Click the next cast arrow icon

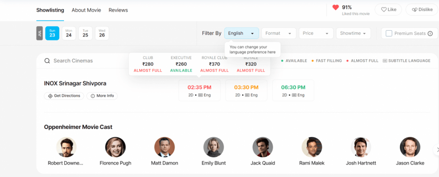[x=437, y=150]
